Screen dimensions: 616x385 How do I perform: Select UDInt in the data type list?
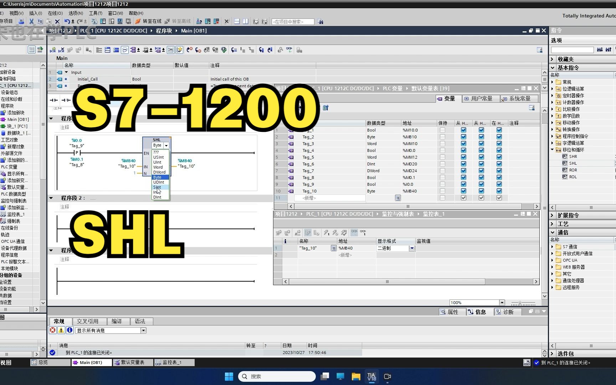[x=159, y=182]
